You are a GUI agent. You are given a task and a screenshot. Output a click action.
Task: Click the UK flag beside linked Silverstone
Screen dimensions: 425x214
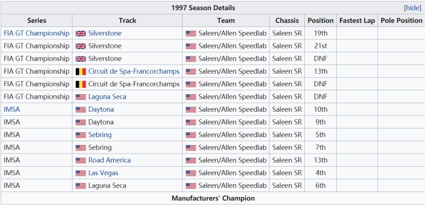click(x=81, y=33)
